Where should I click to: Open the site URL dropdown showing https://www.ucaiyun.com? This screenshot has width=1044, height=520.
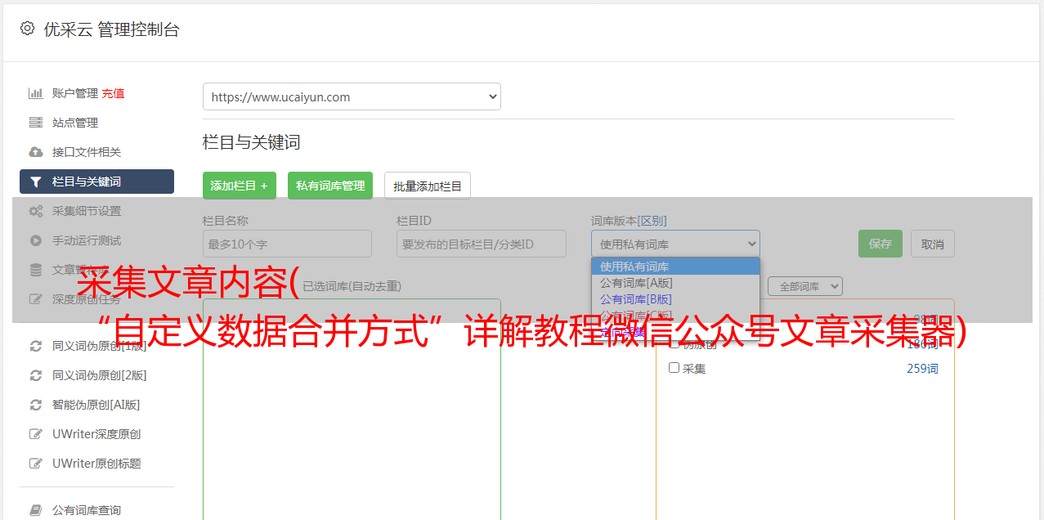click(x=352, y=96)
